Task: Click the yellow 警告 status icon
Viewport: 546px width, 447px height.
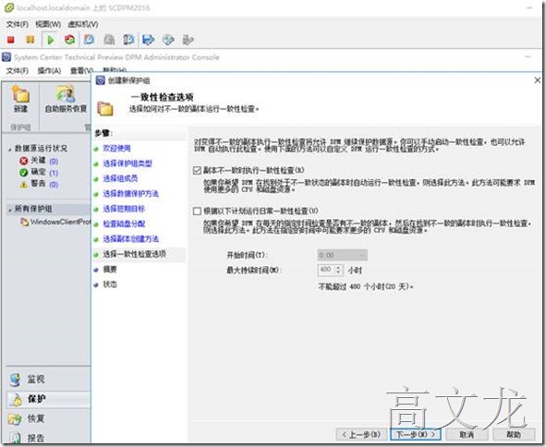Action: [x=24, y=184]
